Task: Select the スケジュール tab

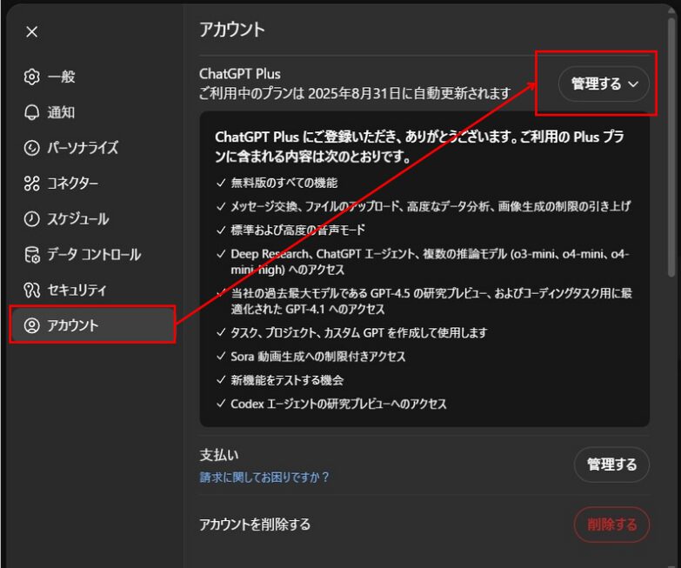Action: coord(92,219)
